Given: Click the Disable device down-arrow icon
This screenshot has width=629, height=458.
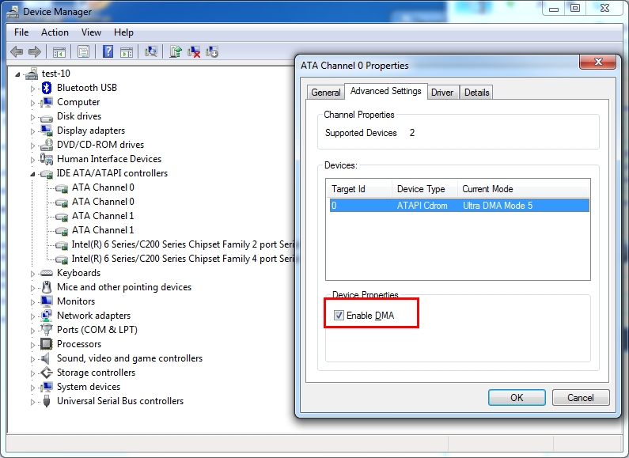Looking at the screenshot, I should (212, 51).
